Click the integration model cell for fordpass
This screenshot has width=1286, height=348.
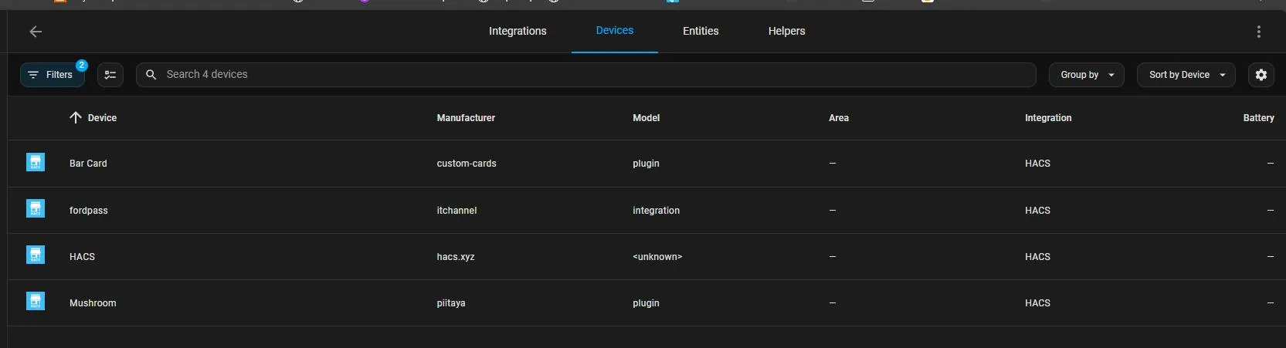[x=657, y=211]
